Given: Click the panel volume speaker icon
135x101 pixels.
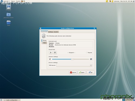Looking at the screenshot, I should 134,1.
